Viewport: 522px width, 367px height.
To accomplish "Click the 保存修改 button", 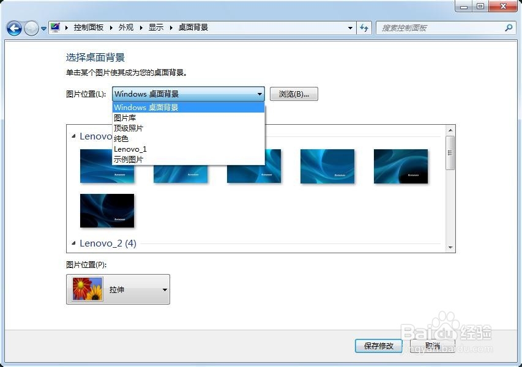I will pos(379,346).
